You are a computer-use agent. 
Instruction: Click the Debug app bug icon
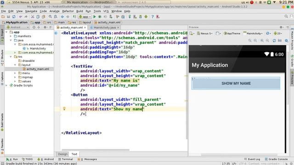tap(100, 16)
